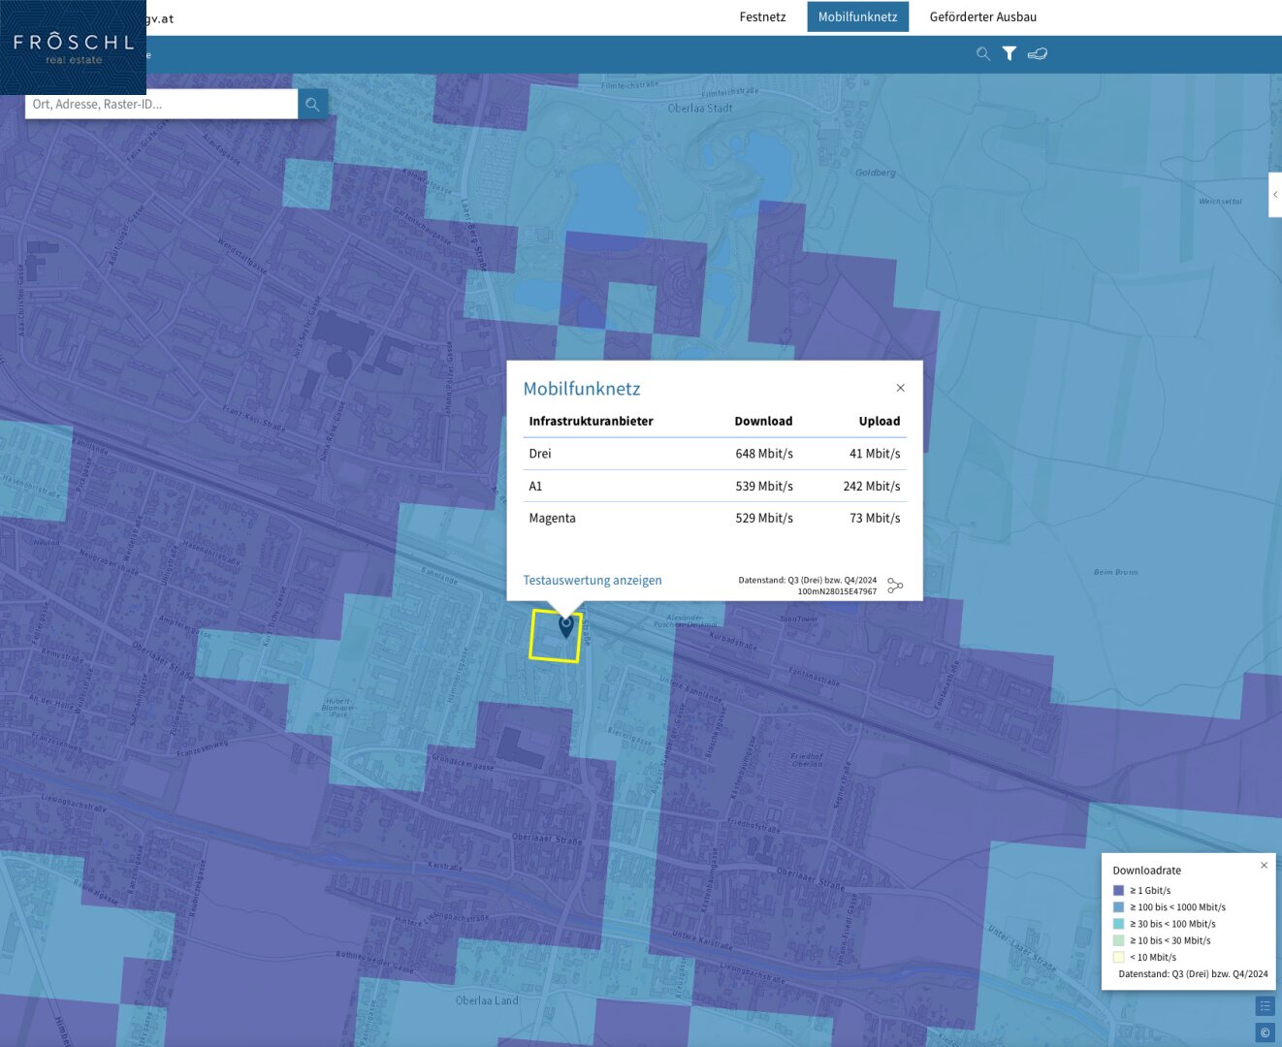Click the '≥ 10 bis < 30 Mbit/s' swatch

(x=1118, y=940)
